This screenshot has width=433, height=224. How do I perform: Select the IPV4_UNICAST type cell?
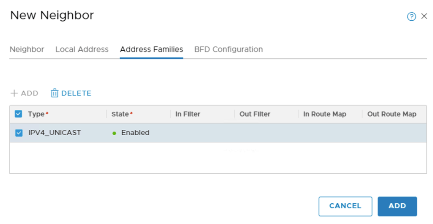point(55,133)
